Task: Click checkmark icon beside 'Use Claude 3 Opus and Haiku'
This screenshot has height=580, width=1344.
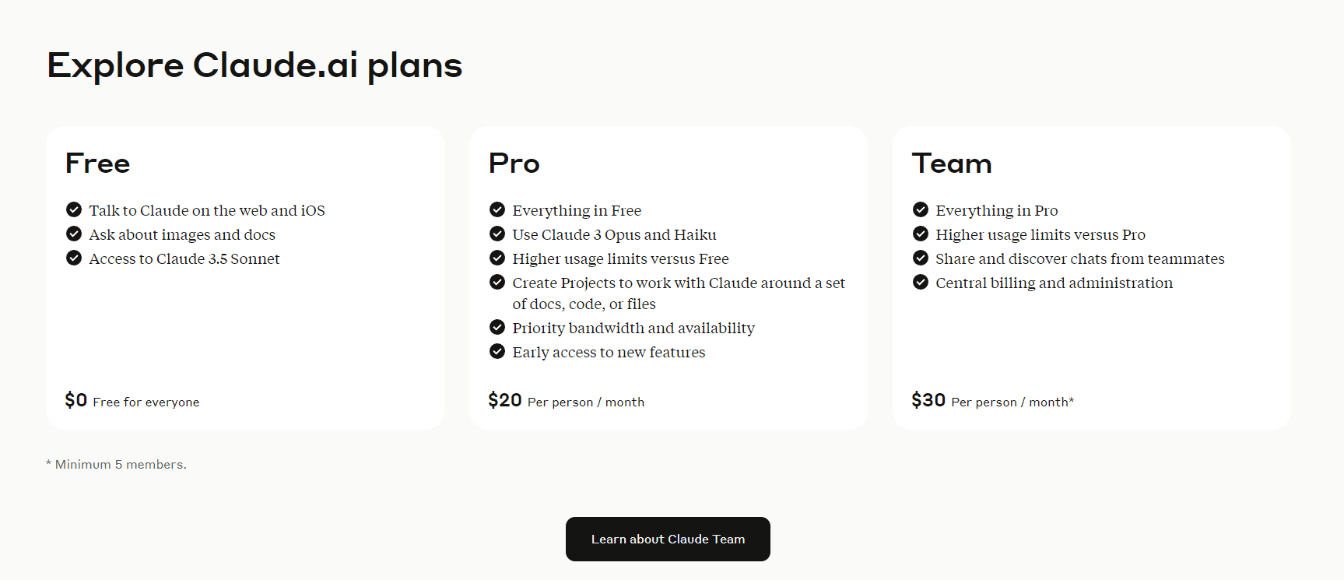Action: point(497,234)
